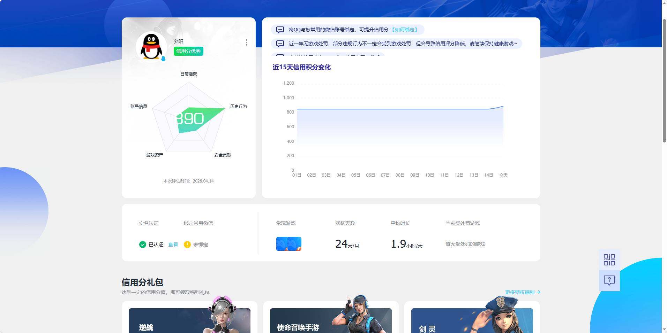Click message icon beside 近一年无游戏处罚 notice
The image size is (667, 333).
[280, 44]
